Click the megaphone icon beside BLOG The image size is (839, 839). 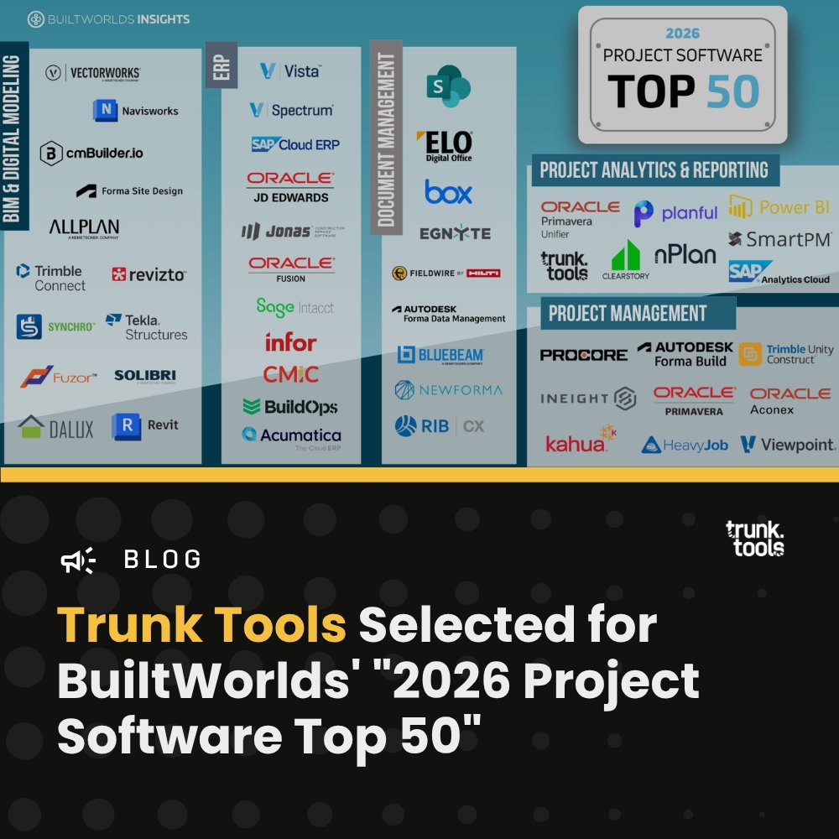tap(78, 560)
